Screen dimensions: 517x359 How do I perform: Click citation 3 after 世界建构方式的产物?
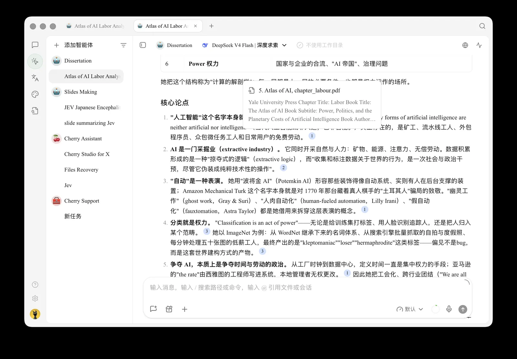click(262, 251)
